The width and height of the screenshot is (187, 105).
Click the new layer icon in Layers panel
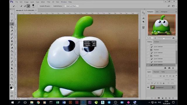(169, 98)
